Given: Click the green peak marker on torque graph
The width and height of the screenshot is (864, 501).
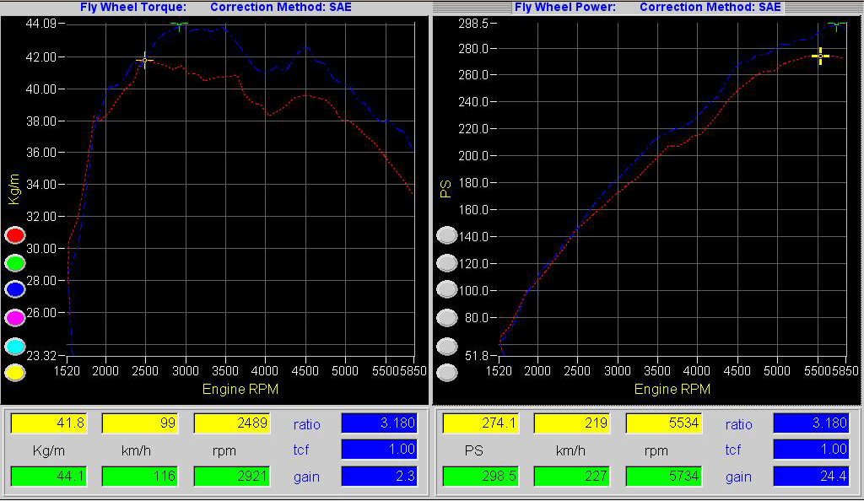Looking at the screenshot, I should [x=179, y=24].
